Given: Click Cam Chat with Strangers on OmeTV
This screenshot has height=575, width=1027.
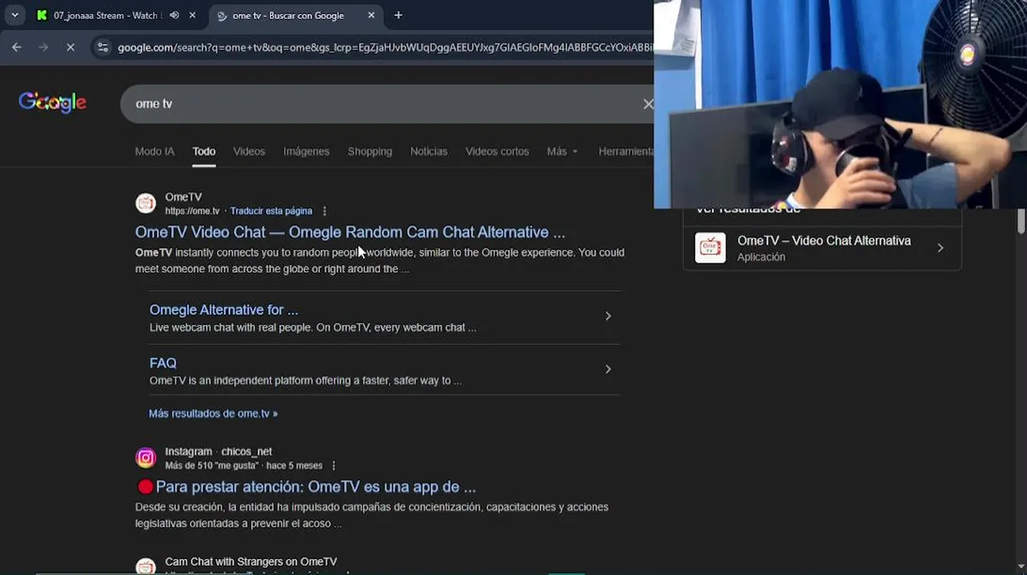Looking at the screenshot, I should click(x=251, y=561).
